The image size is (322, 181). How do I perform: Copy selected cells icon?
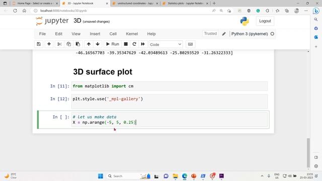(x=68, y=44)
